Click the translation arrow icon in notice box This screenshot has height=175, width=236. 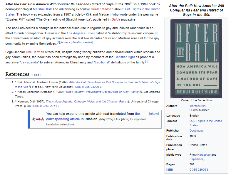pos(38,119)
